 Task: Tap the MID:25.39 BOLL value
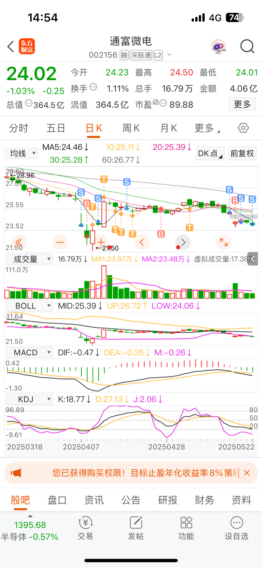(80, 306)
